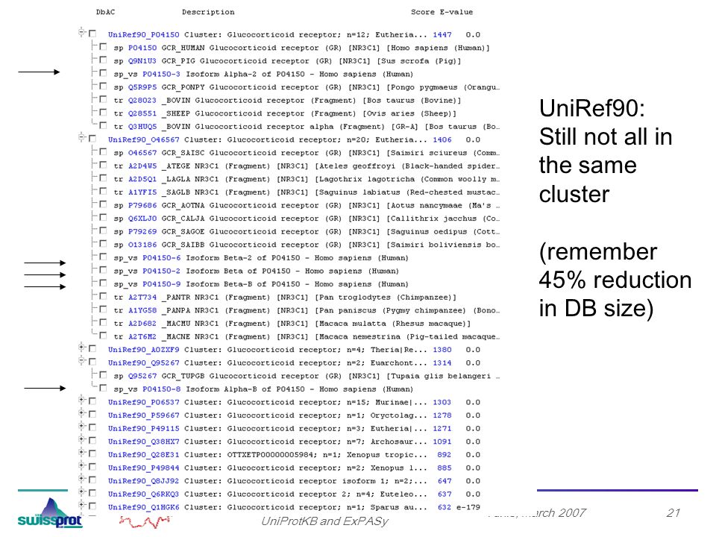Open the A2D4W5 accession link

(142, 166)
